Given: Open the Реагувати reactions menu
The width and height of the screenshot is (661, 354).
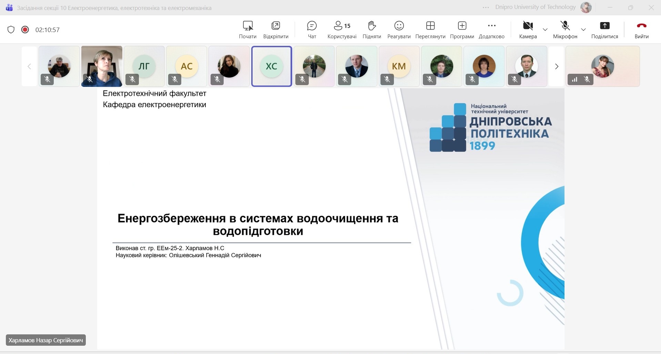Looking at the screenshot, I should [x=399, y=30].
